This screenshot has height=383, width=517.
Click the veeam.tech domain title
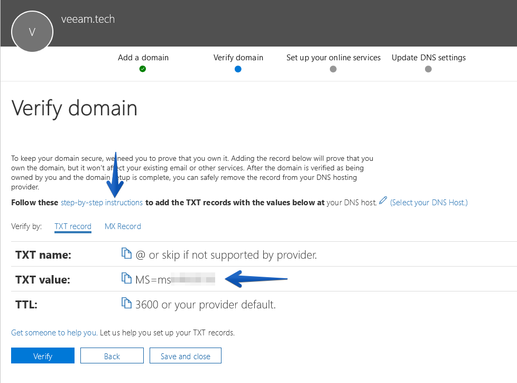(x=88, y=19)
